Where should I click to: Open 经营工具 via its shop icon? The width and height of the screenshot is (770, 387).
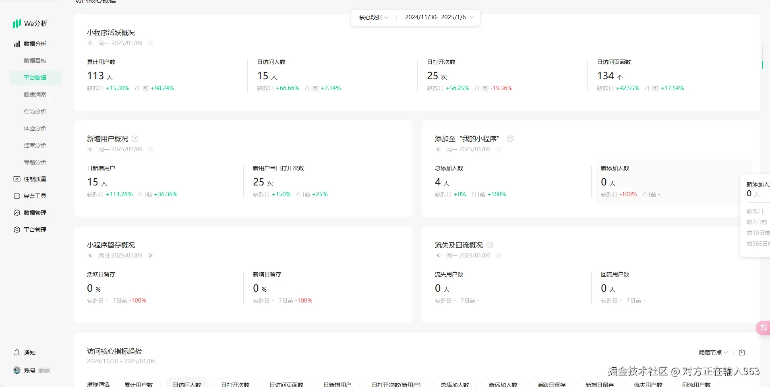pos(17,196)
